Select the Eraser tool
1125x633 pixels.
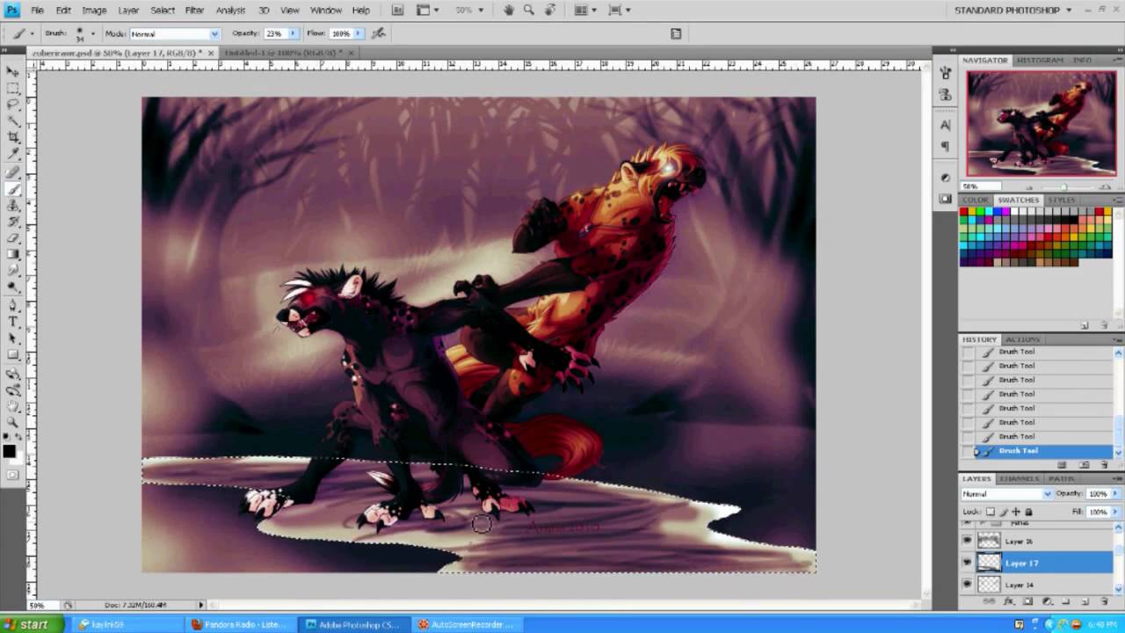pos(13,238)
